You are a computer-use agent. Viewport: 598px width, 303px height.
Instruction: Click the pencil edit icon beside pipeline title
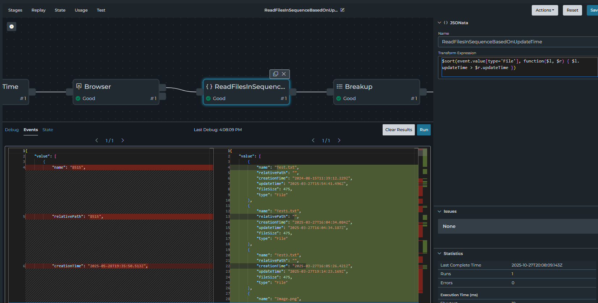(342, 10)
